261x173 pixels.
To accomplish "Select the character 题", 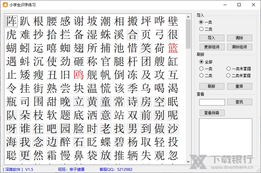I will pos(65,115).
